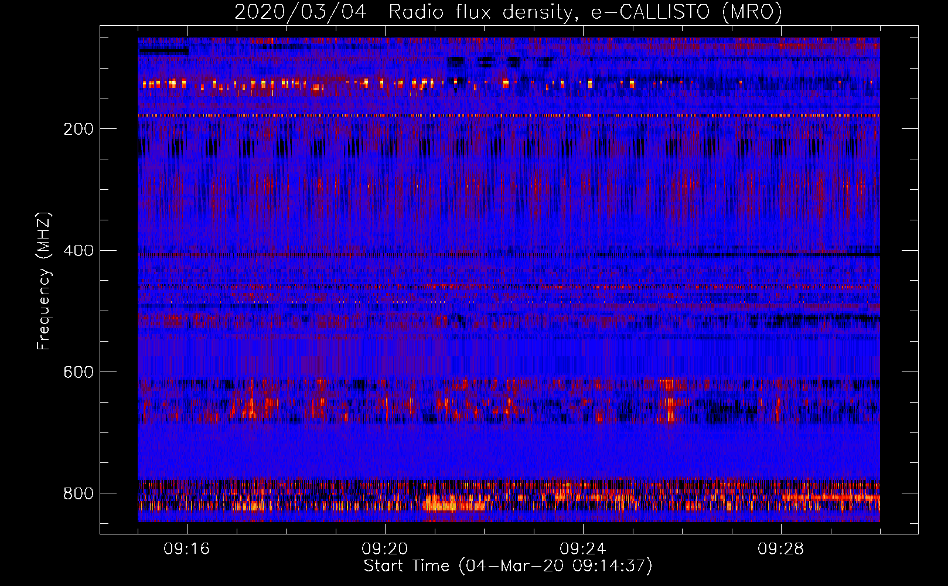
Task: Select the 400 frequency tick label
Action: pos(79,251)
